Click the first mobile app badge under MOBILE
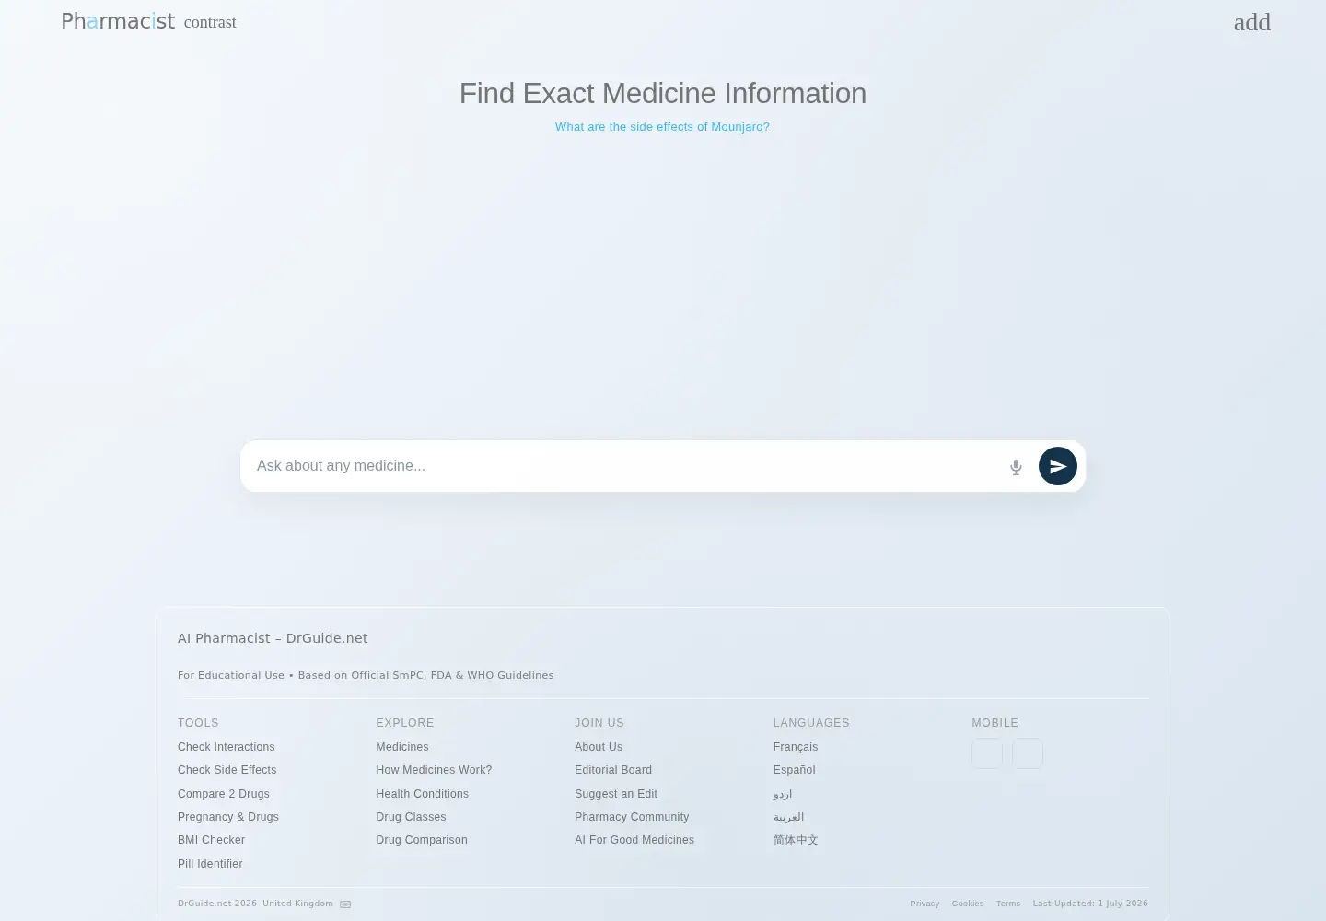This screenshot has width=1326, height=921. pyautogui.click(x=987, y=753)
